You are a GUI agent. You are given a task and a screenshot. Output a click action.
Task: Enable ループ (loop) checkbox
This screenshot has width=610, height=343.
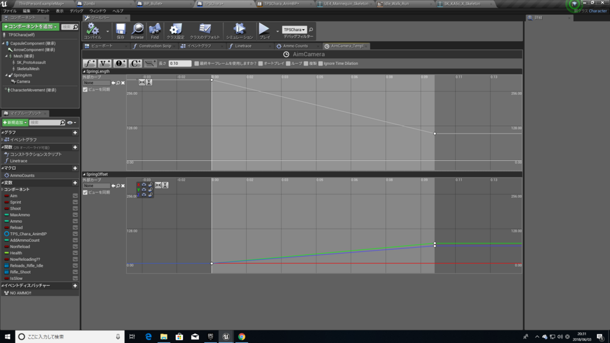pyautogui.click(x=288, y=63)
